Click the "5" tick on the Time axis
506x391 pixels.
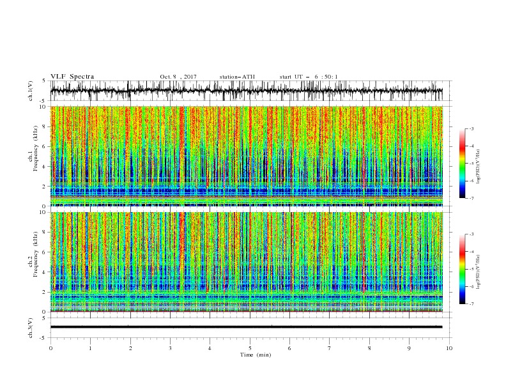[x=250, y=348]
